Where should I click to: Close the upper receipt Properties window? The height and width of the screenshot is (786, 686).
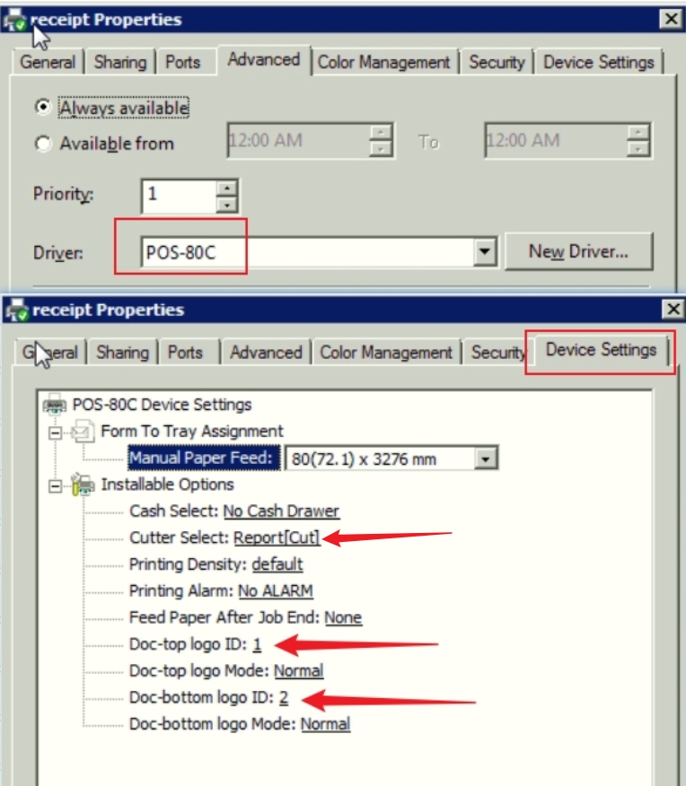(671, 19)
